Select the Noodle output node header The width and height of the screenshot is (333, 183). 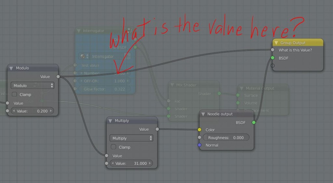(227, 114)
